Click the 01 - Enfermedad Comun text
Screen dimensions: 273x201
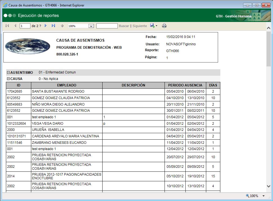57,72
